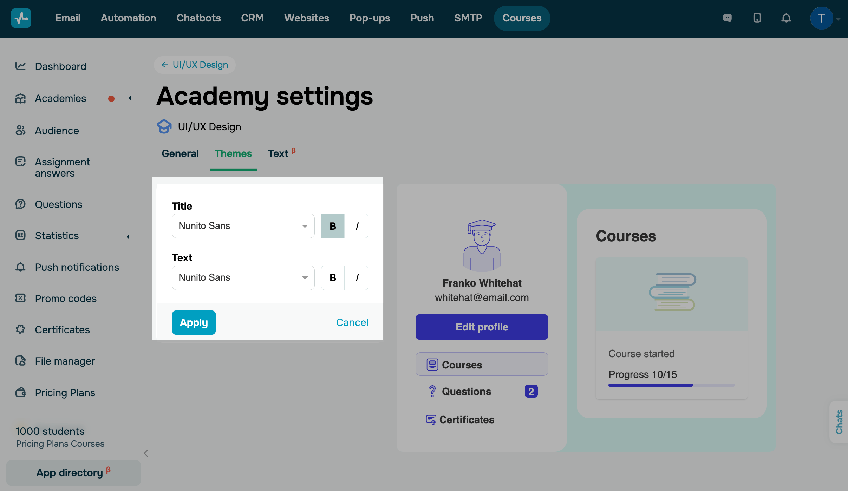This screenshot has height=491, width=848.
Task: Expand the Statistics sidebar submenu arrow
Action: point(128,237)
